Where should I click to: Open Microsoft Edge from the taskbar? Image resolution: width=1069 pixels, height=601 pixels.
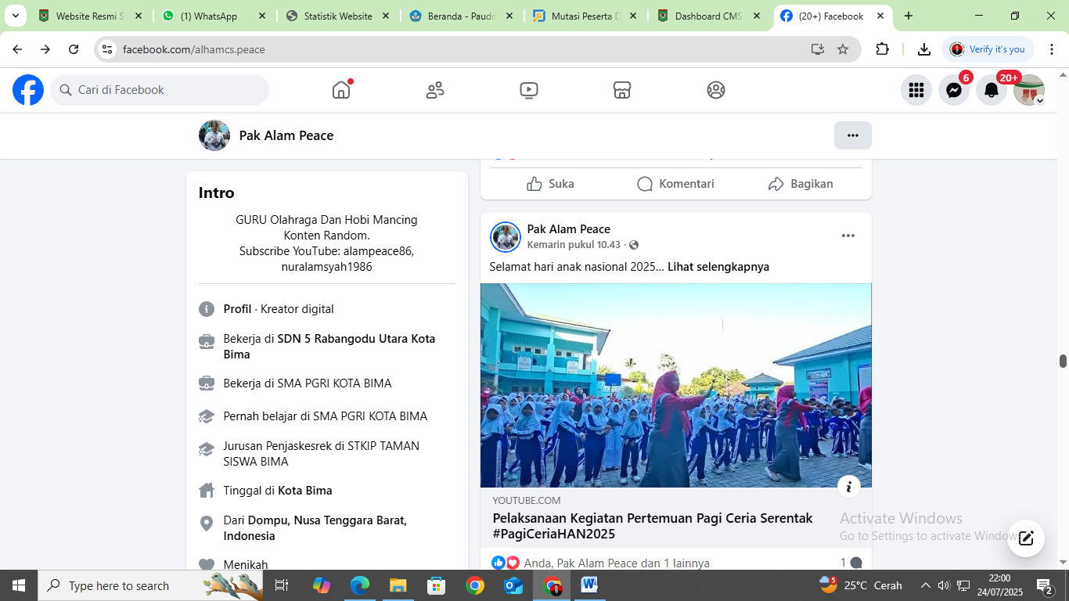click(360, 585)
